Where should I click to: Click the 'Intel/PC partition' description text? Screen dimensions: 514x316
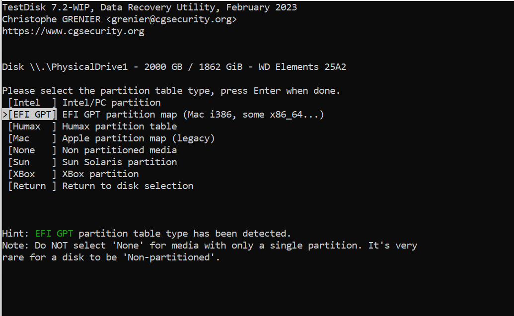click(x=111, y=103)
